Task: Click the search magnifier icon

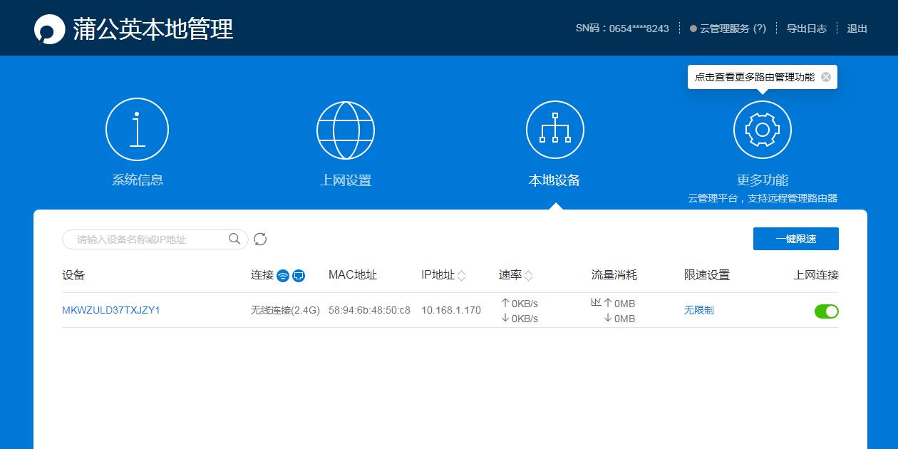Action: [x=234, y=239]
